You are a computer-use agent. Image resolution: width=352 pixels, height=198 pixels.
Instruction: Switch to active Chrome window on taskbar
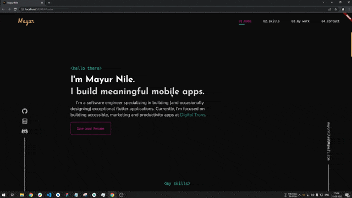[x=112, y=195]
